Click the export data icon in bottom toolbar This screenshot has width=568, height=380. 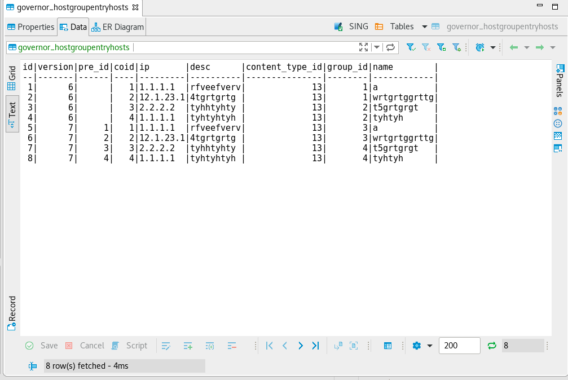(338, 346)
